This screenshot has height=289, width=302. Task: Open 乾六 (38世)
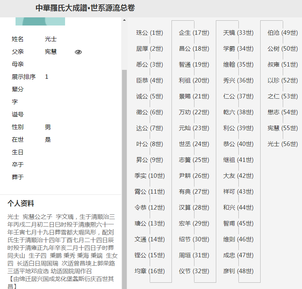tap(238, 112)
